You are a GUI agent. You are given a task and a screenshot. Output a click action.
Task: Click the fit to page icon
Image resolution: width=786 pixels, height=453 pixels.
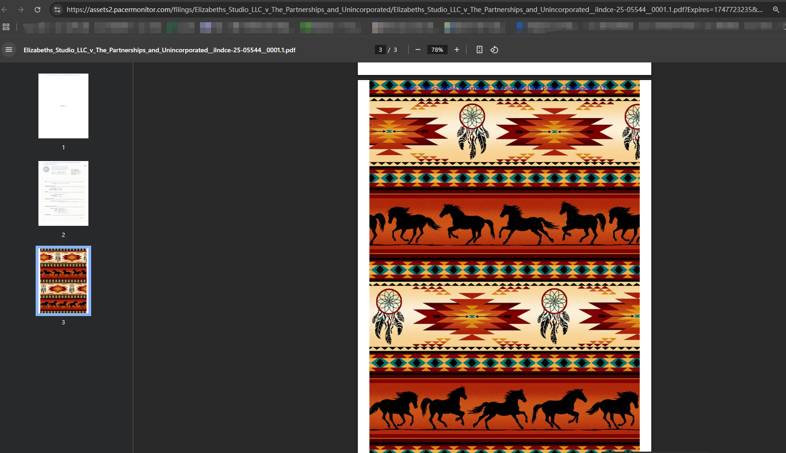tap(480, 50)
